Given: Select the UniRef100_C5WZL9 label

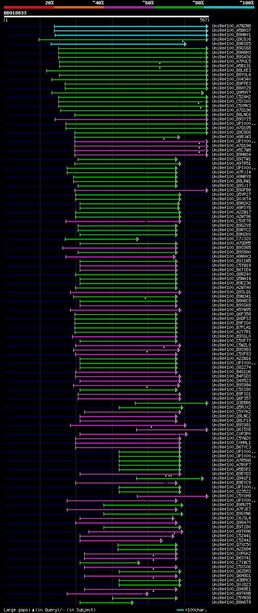Looking at the screenshot, I should coord(231,345).
